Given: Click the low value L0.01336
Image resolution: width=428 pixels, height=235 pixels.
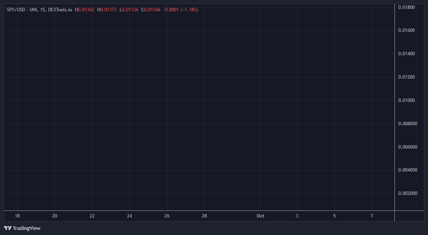Looking at the screenshot, I should tap(129, 10).
